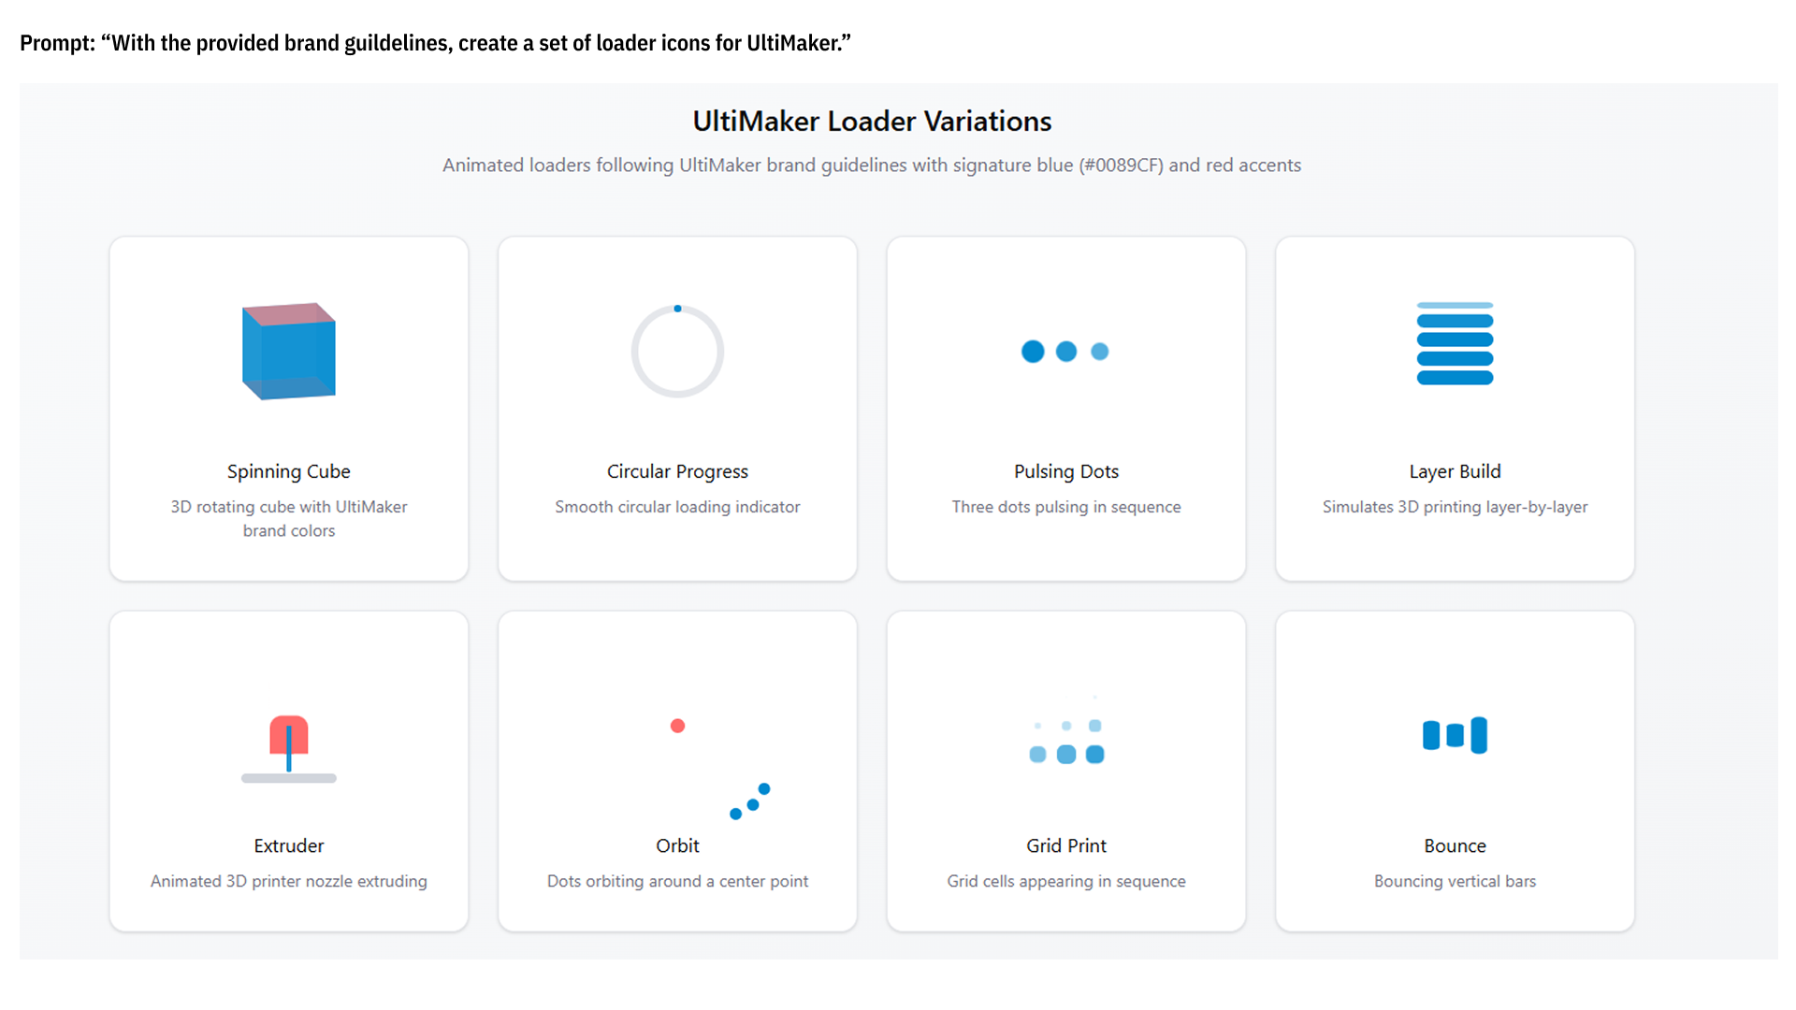Click the Orbit loader's red center dot
Viewport: 1796px width, 1010px height.
coord(678,726)
